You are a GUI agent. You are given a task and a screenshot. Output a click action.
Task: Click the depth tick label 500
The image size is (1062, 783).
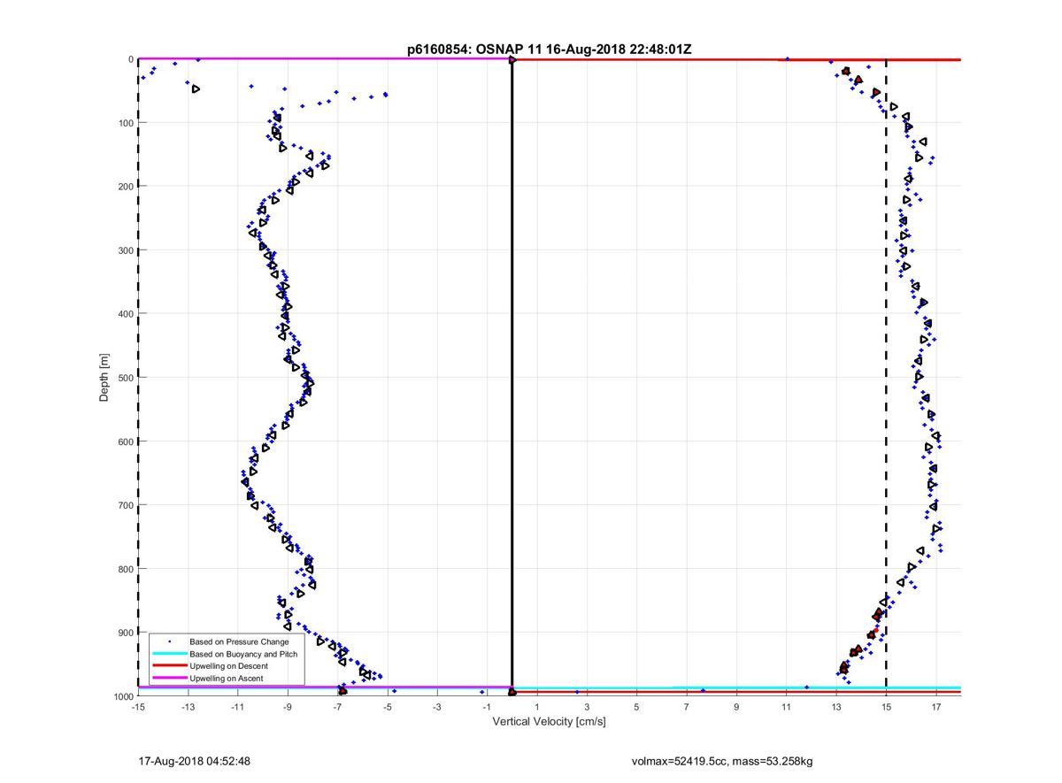pyautogui.click(x=126, y=378)
